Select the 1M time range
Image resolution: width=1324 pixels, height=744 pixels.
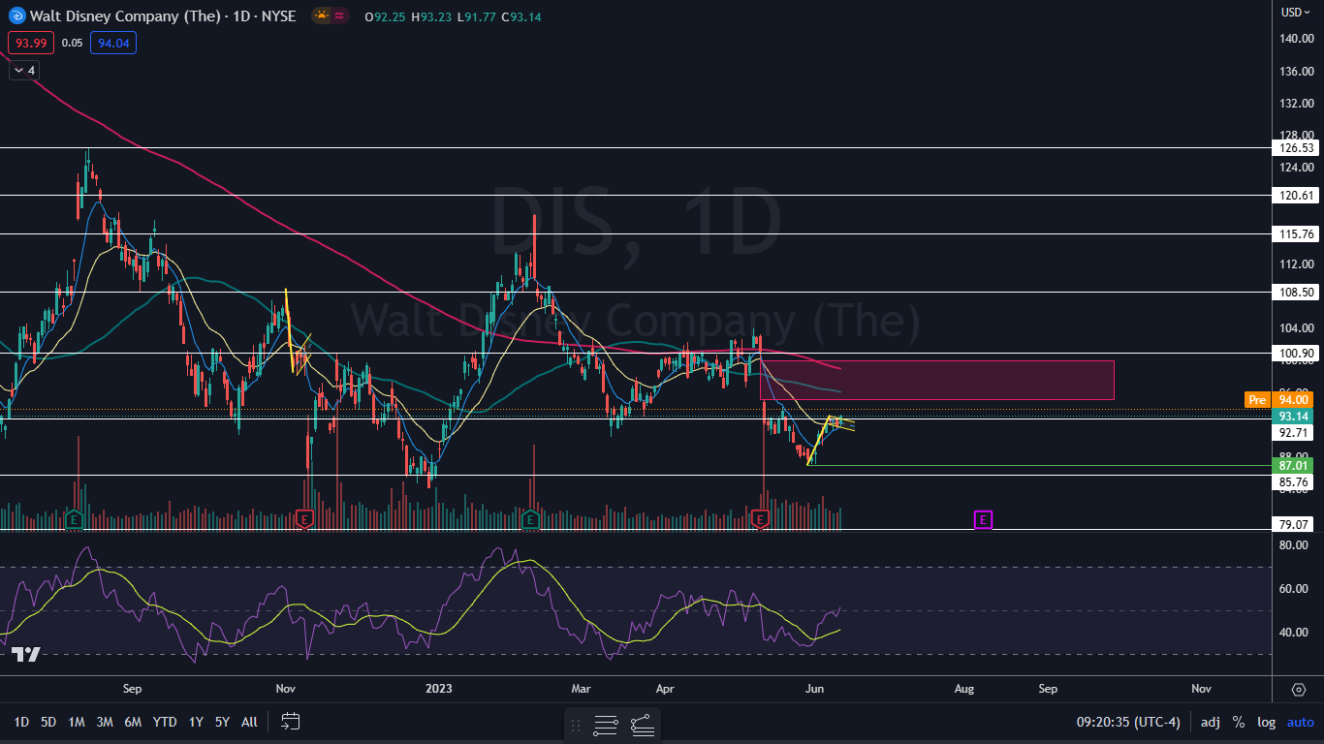pyautogui.click(x=77, y=722)
